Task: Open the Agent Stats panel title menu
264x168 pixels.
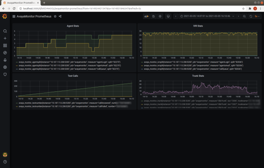Action: [73, 26]
